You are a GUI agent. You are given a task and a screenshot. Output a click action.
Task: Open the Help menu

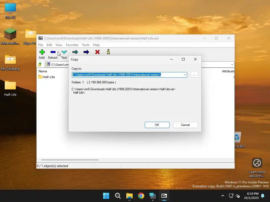coord(96,45)
